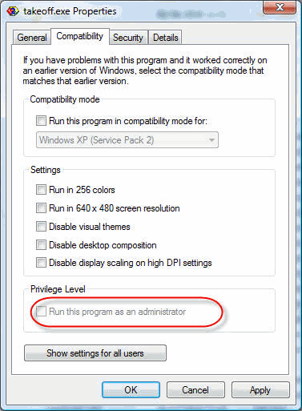This screenshot has height=411, width=302.
Task: Tick Run this program as an administrator
Action: point(41,312)
